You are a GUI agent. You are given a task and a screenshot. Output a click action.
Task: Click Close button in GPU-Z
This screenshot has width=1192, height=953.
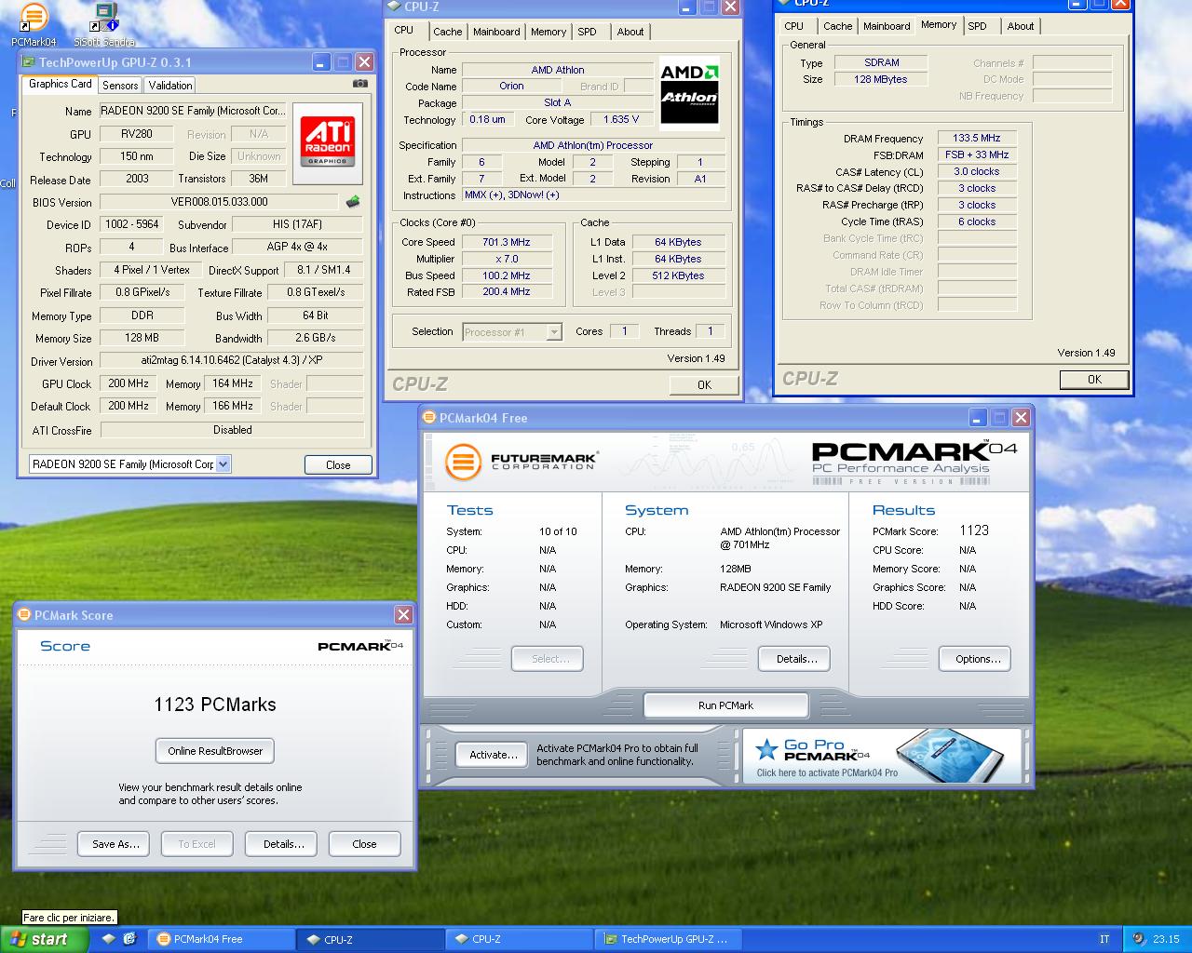(338, 464)
